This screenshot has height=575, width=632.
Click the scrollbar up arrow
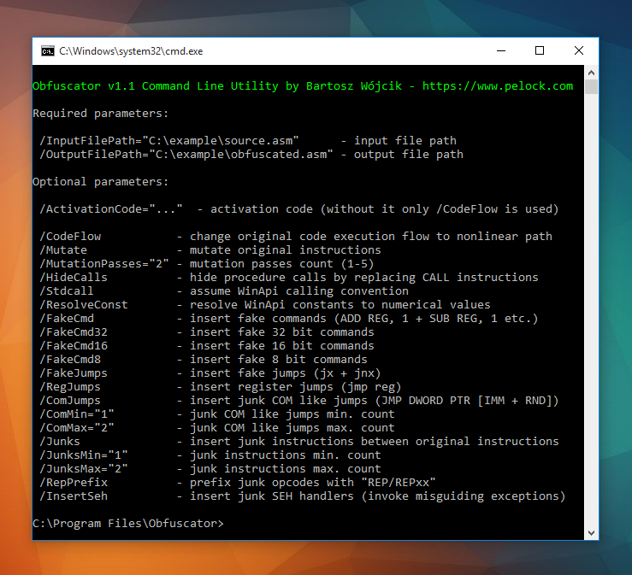pos(591,73)
